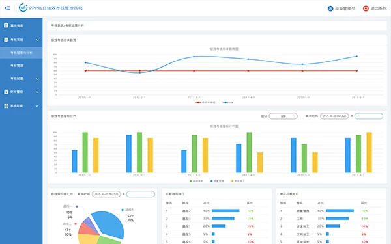Click pie chart panel empty end date field
The image size is (391, 244).
pos(141,194)
